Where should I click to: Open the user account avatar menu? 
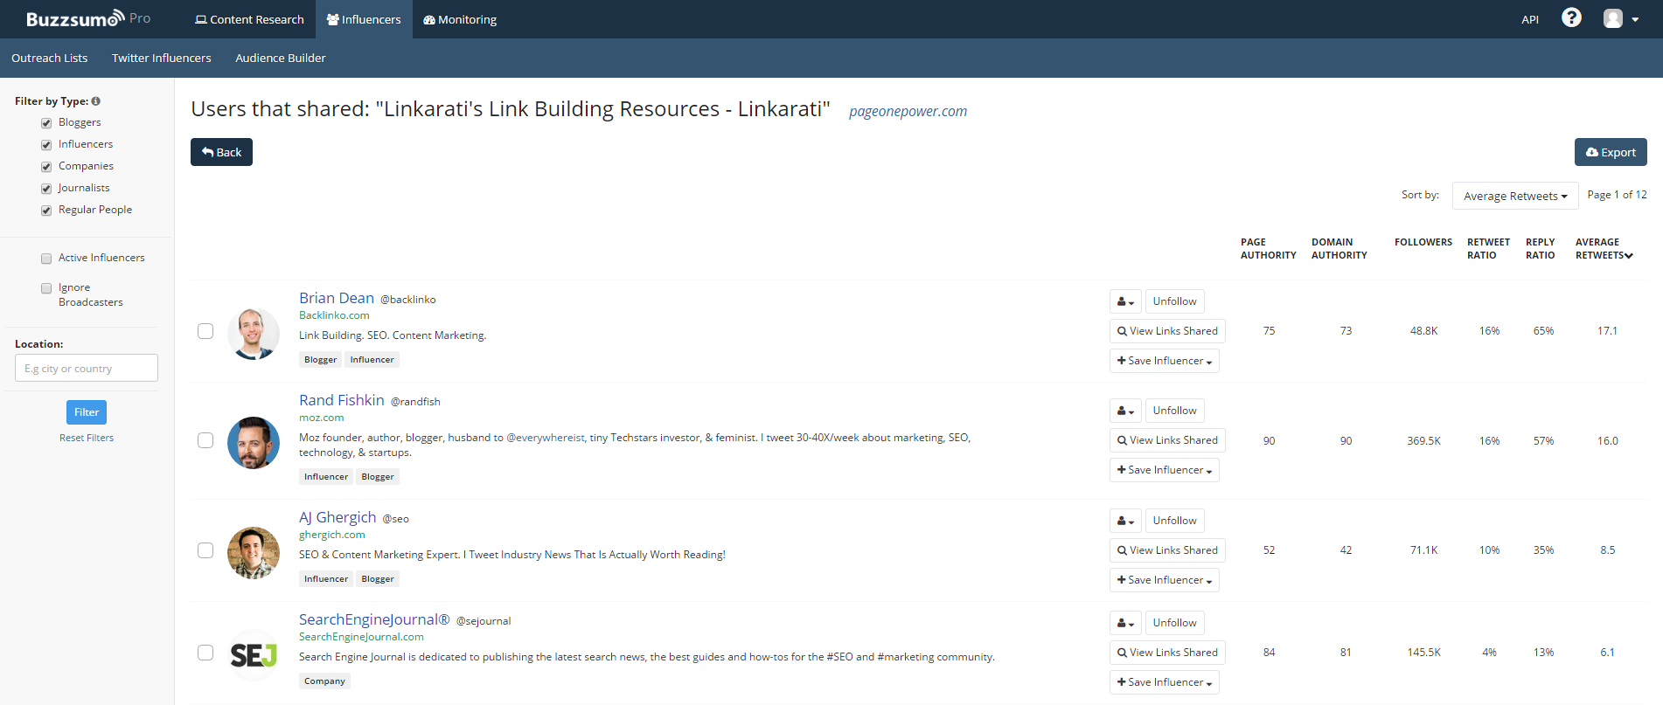coord(1620,19)
